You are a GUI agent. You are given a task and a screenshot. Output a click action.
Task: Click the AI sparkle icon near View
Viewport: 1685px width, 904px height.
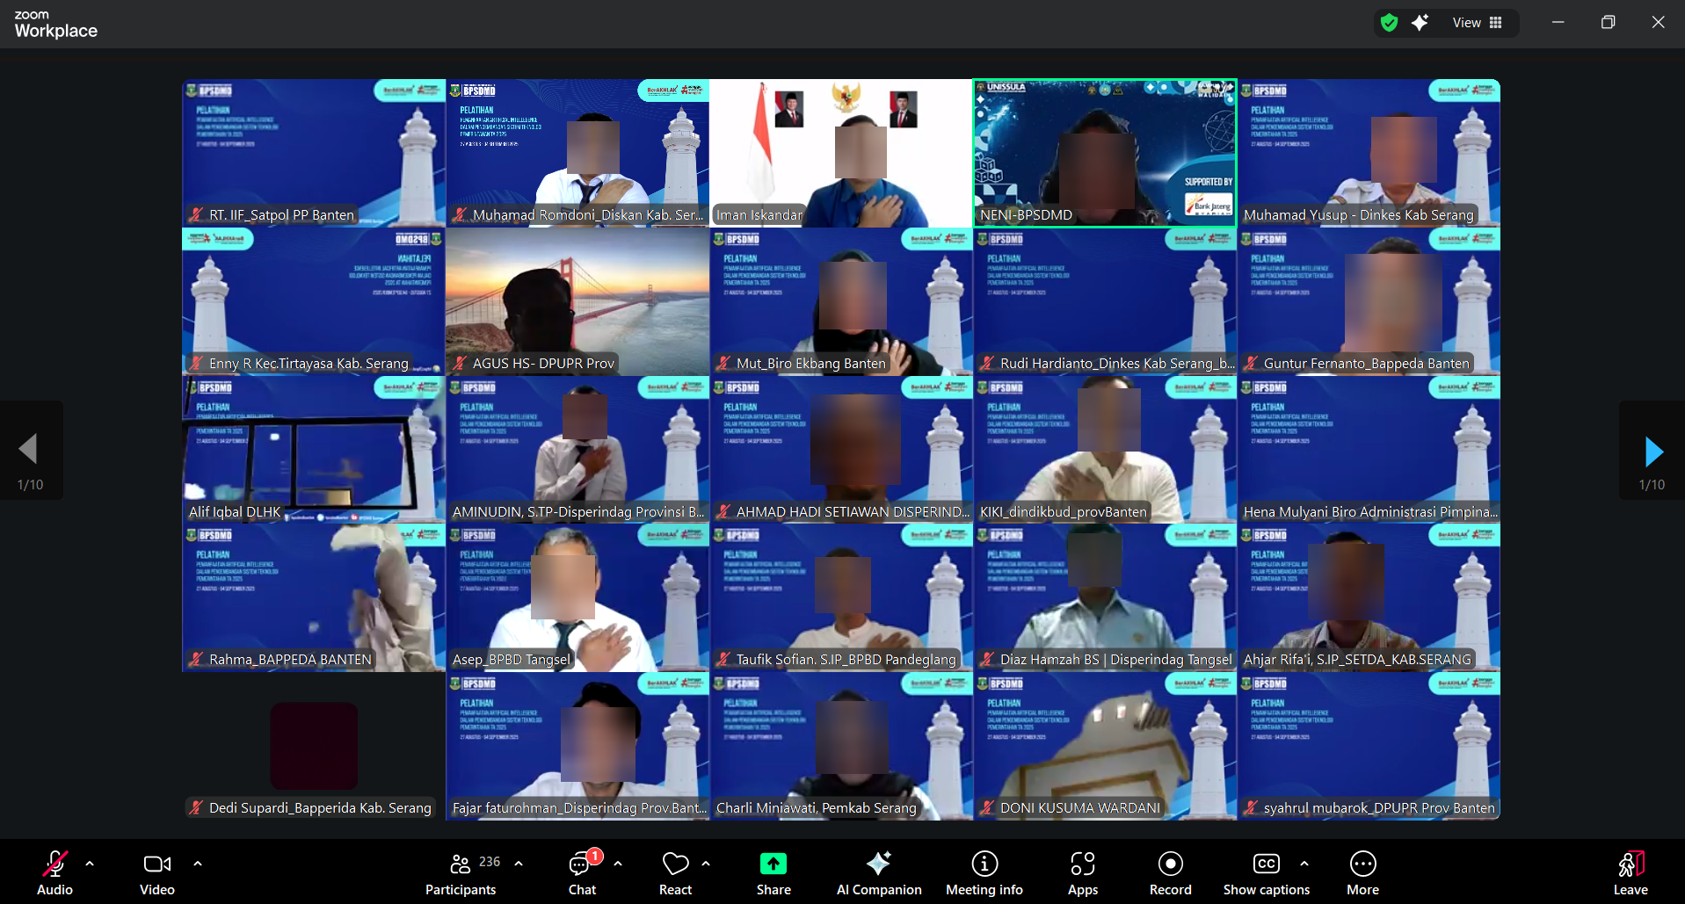pyautogui.click(x=1420, y=23)
